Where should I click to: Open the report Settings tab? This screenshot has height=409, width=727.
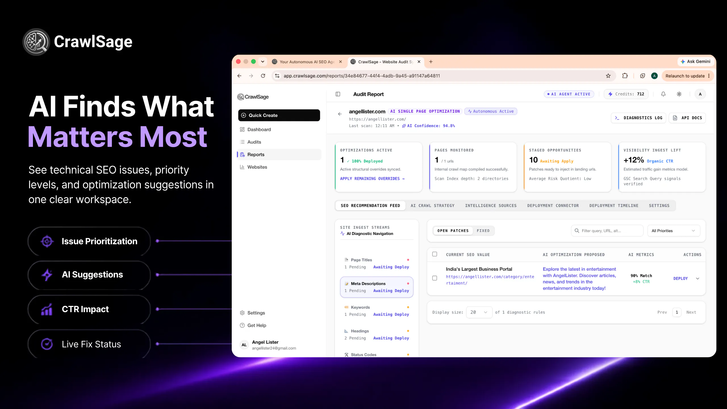tap(659, 206)
